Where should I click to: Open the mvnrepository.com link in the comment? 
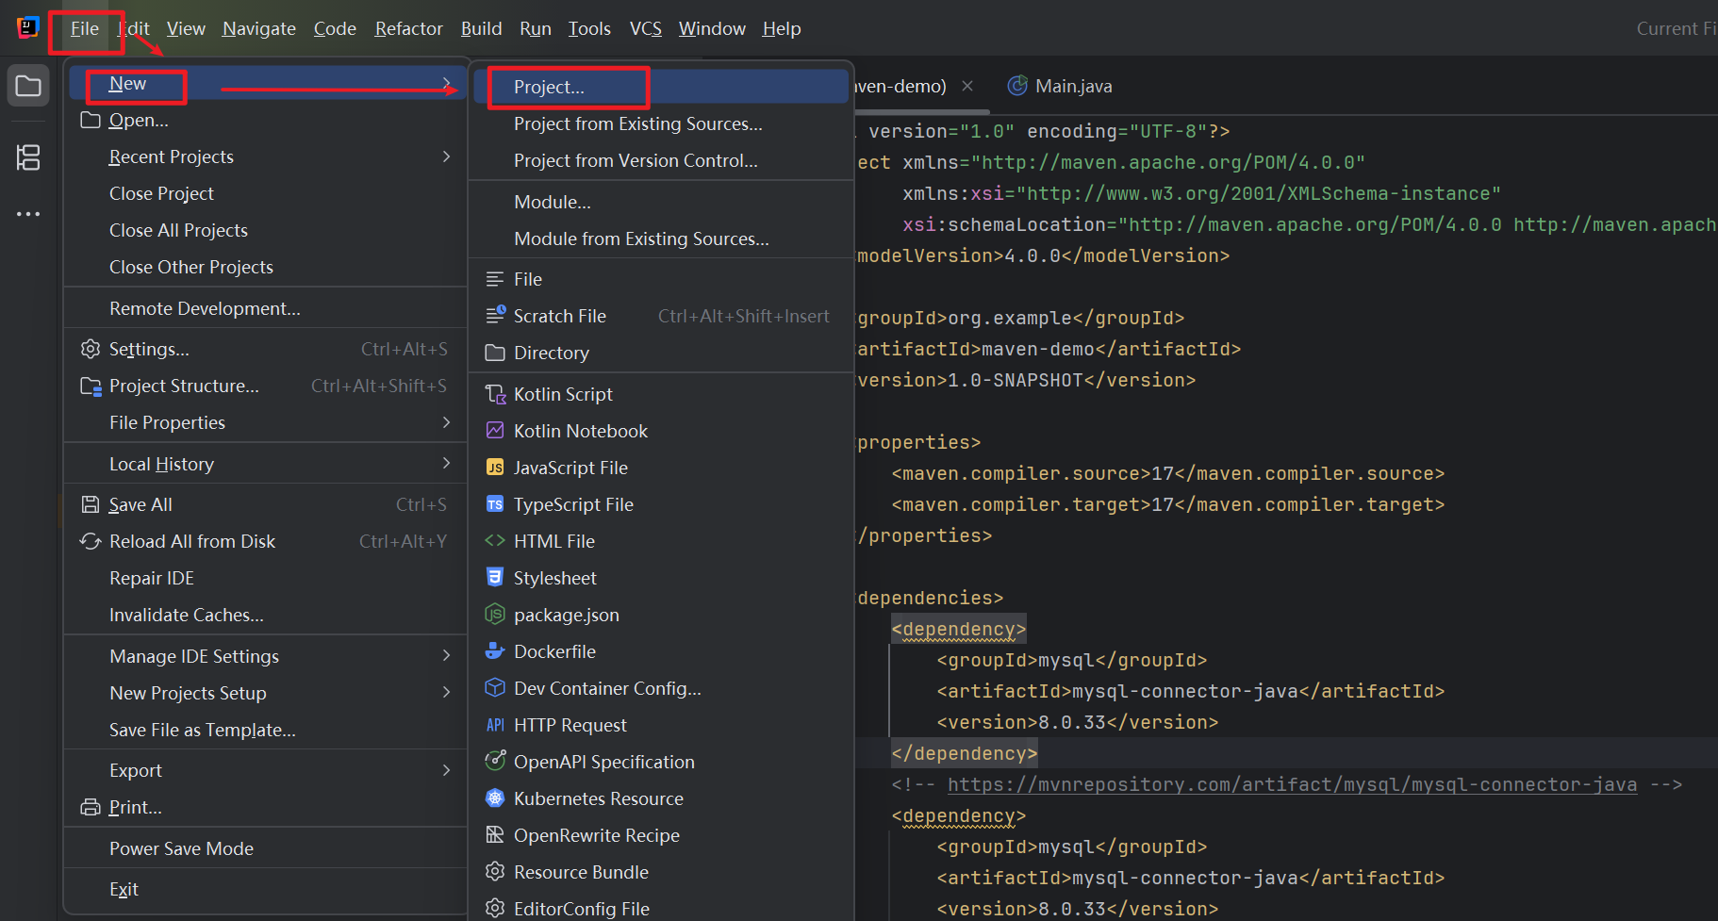tap(1292, 784)
